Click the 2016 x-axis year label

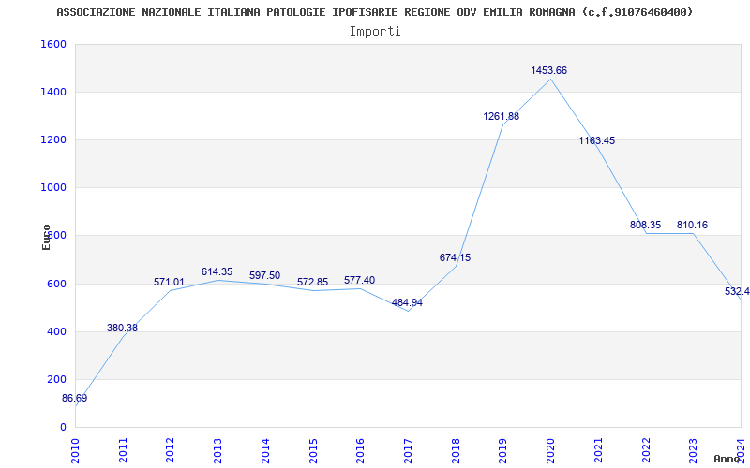(361, 450)
